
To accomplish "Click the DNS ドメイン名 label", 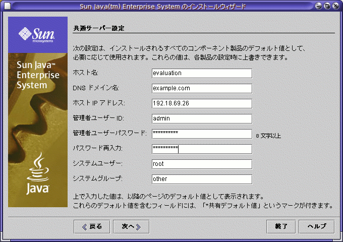I will click(x=96, y=88).
